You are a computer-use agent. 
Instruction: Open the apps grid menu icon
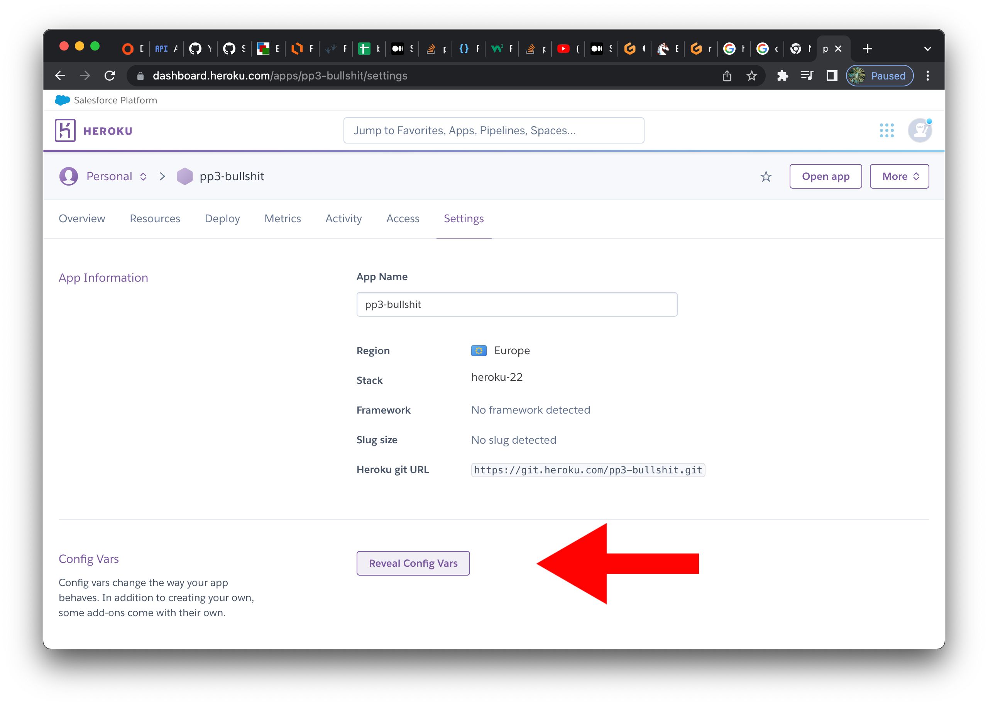886,130
